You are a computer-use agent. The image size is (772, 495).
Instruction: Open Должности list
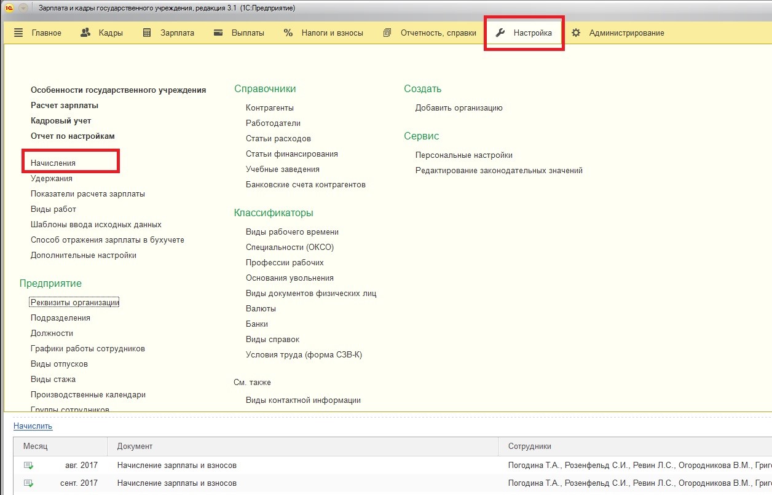tap(52, 333)
